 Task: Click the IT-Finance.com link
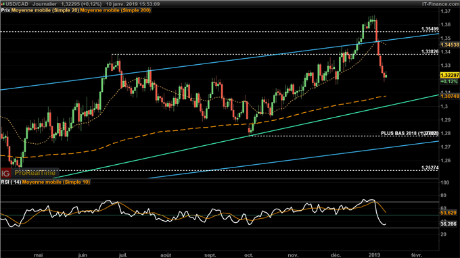coord(442,4)
